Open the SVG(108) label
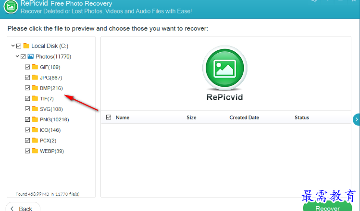Image resolution: width=360 pixels, height=211 pixels. click(x=51, y=109)
